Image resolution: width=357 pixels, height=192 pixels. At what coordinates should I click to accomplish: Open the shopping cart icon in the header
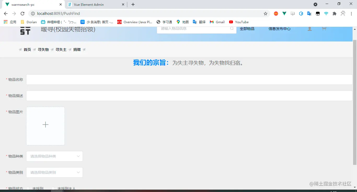(324, 28)
